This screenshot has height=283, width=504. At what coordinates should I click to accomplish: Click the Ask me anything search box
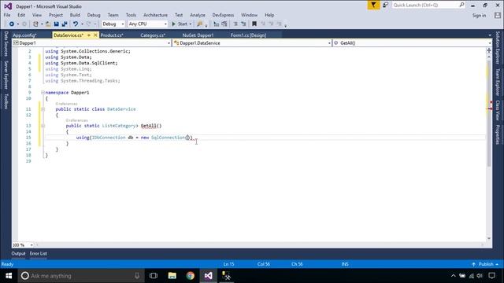click(80, 276)
